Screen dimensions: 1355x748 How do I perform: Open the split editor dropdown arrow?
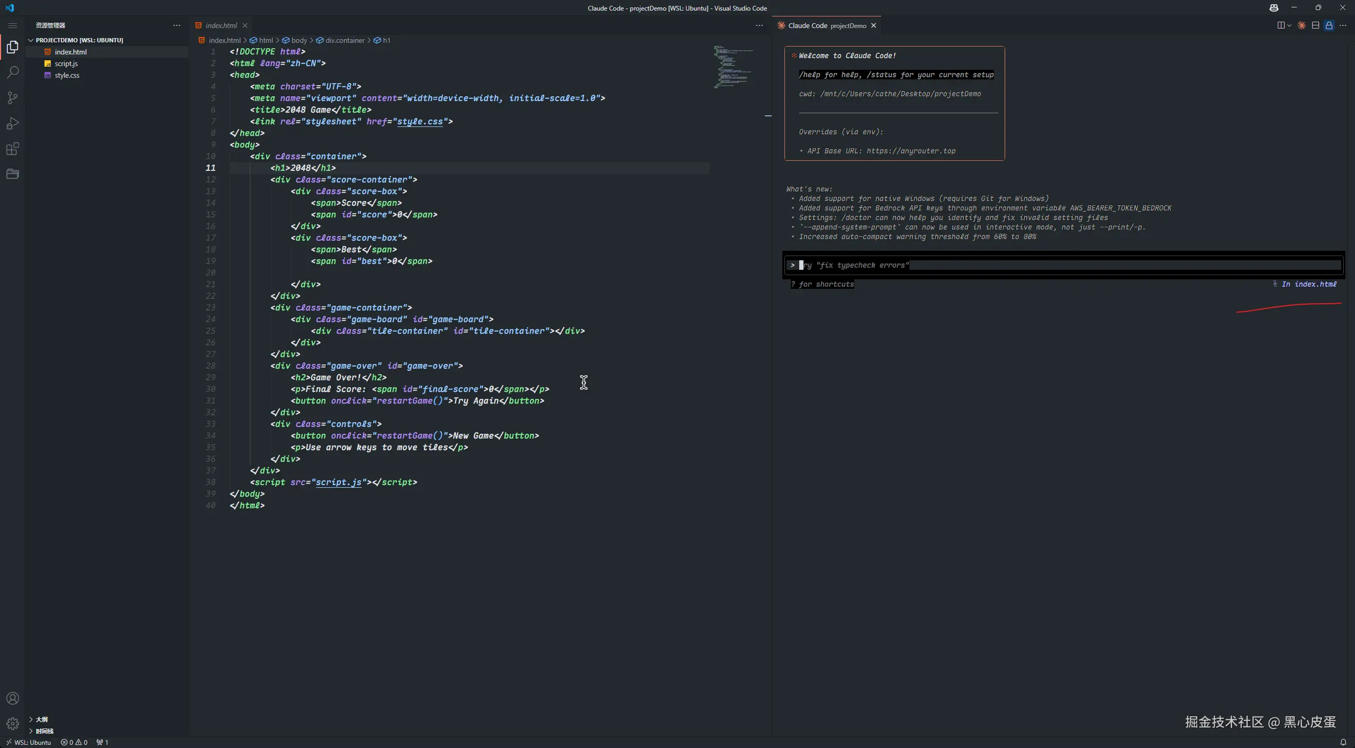coord(1289,25)
